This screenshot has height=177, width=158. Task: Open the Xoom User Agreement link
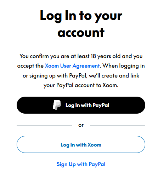[72, 66]
